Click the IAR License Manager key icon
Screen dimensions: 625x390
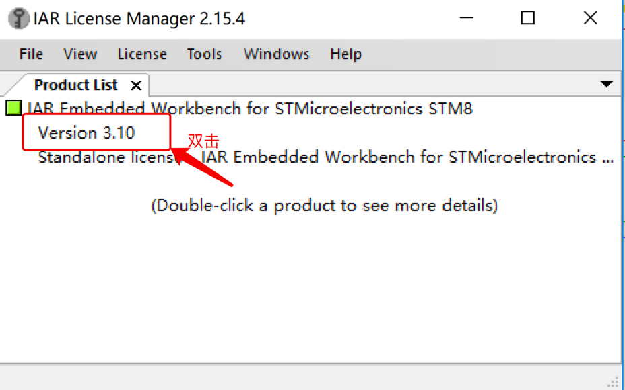coord(20,18)
